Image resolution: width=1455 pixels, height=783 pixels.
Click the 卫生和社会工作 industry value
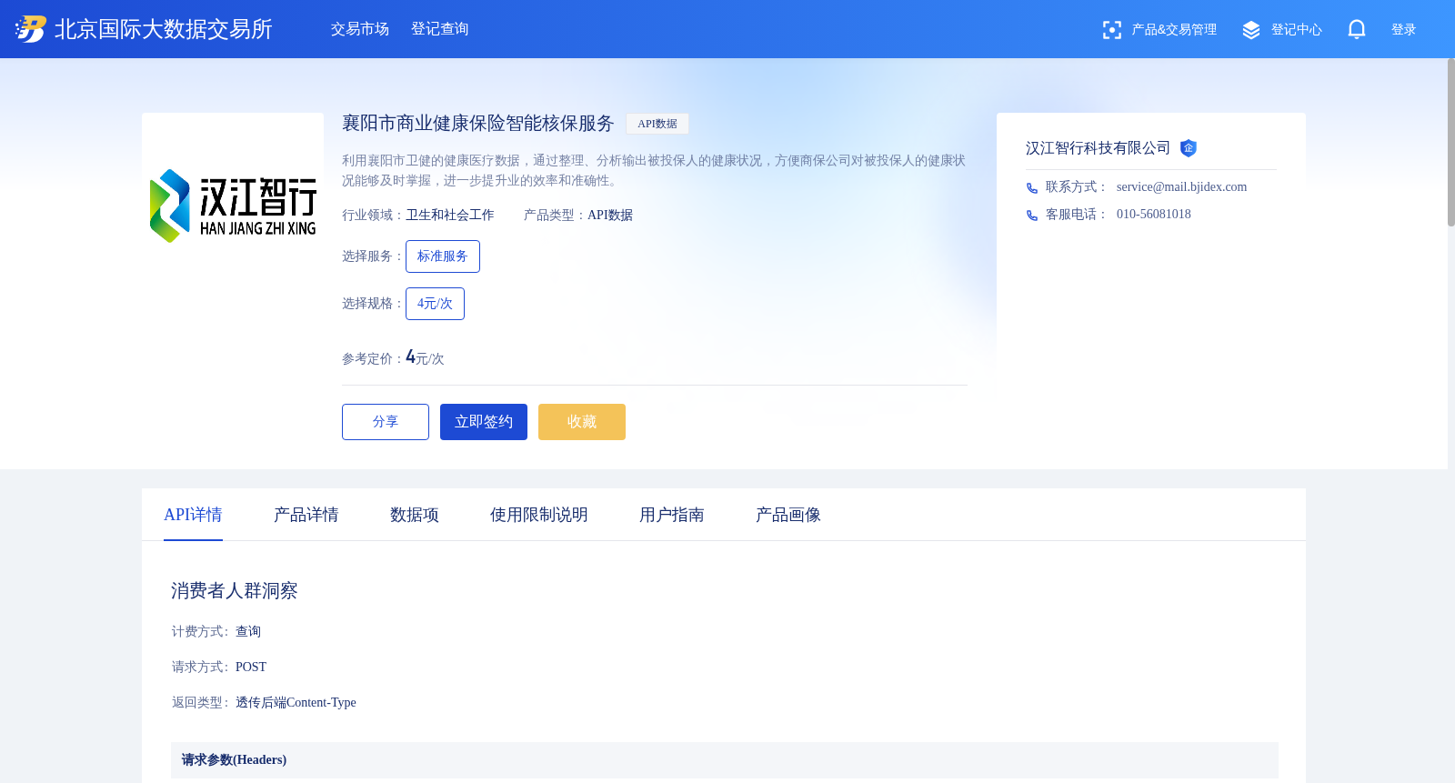click(450, 216)
